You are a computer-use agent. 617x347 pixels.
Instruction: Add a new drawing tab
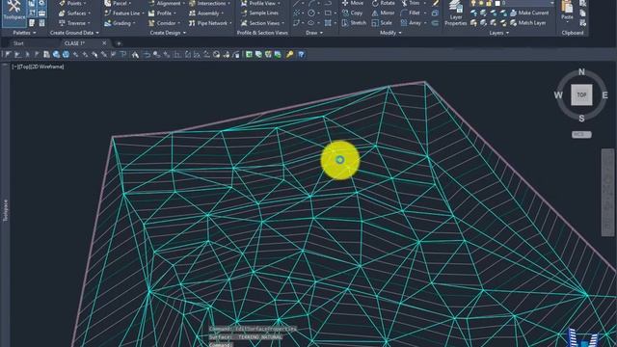(x=119, y=43)
